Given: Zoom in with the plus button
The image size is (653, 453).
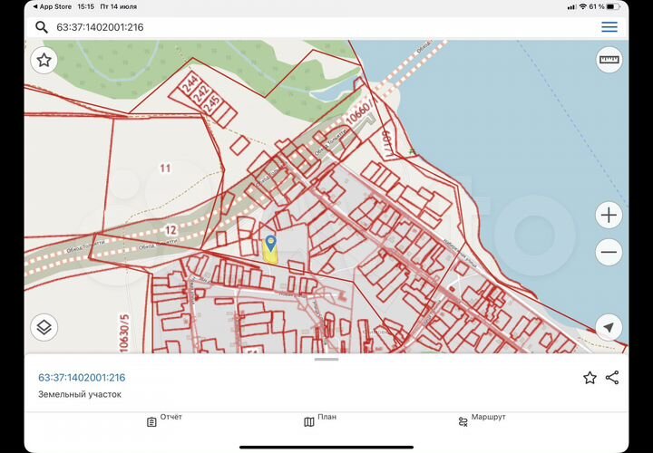Looking at the screenshot, I should (609, 216).
